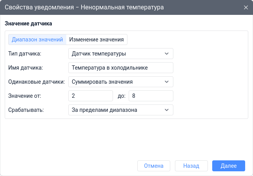Close the notification properties dialog
The image size is (253, 176).
coord(246,7)
